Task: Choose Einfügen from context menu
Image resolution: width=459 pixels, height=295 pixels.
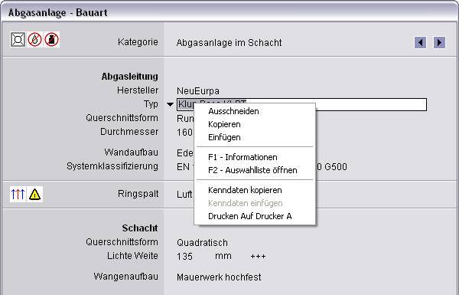Action: coord(224,137)
